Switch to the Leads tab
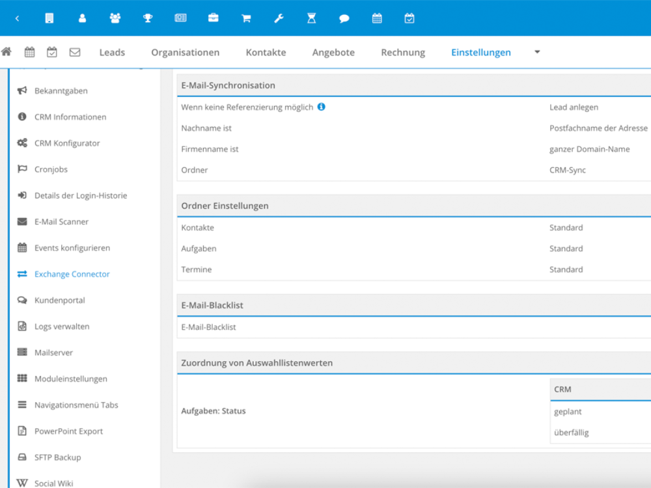651x488 pixels. click(x=112, y=53)
